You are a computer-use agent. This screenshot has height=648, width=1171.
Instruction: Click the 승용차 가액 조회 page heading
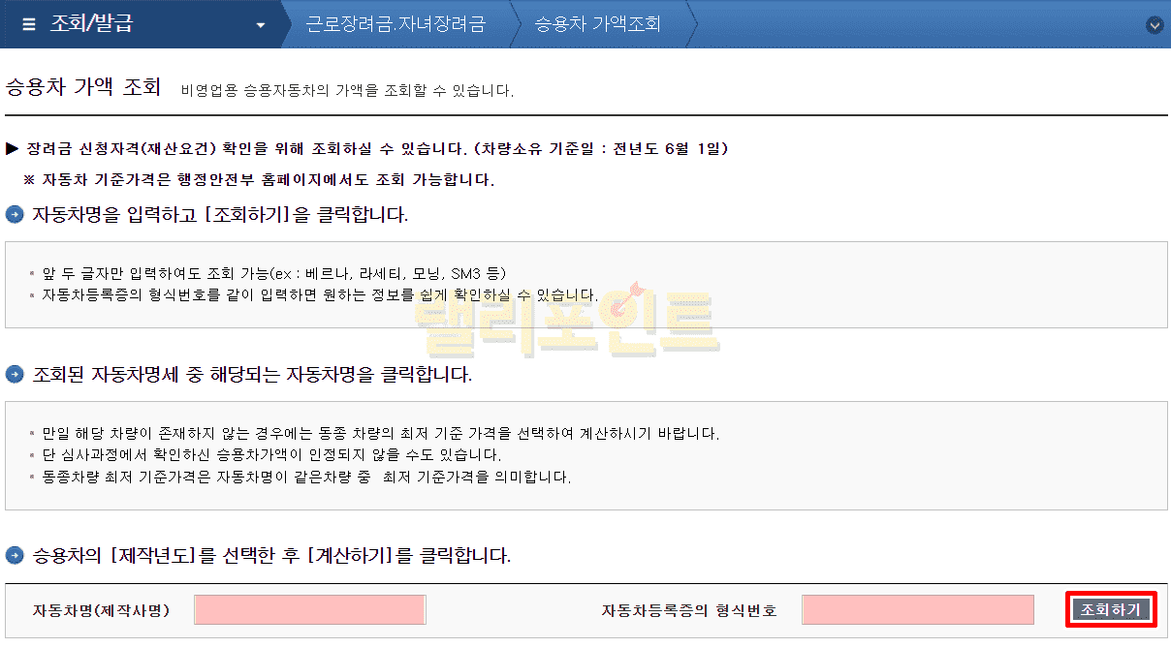tap(83, 87)
